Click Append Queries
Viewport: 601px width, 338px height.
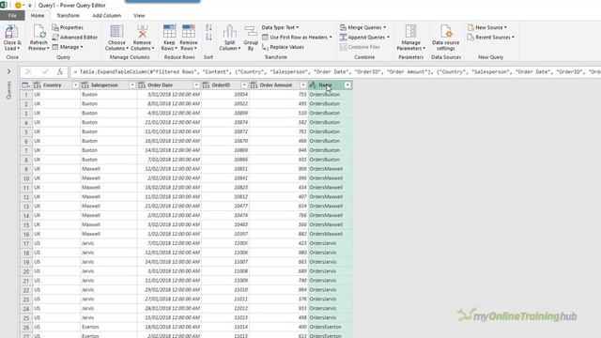(x=364, y=38)
